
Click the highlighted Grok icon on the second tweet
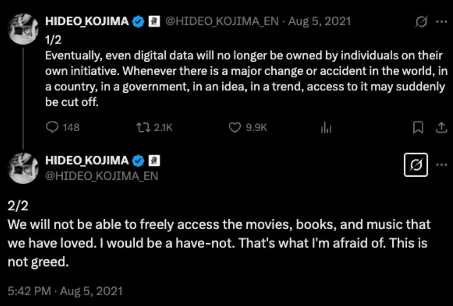(x=416, y=165)
